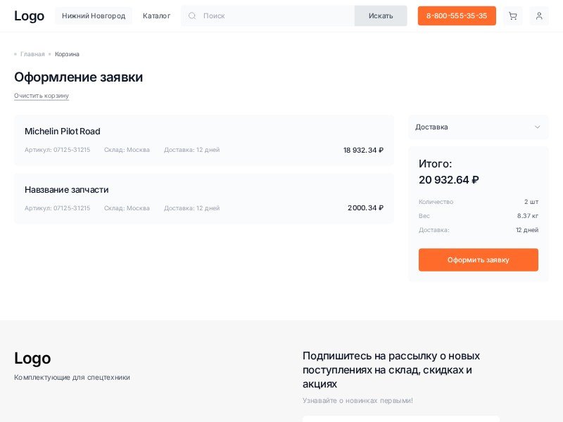
Task: Open the Нижний Новгород city selector
Action: (x=94, y=16)
